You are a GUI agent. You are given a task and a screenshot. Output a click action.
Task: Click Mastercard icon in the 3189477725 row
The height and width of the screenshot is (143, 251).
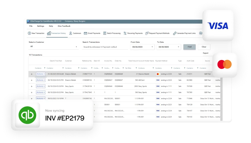(158, 74)
